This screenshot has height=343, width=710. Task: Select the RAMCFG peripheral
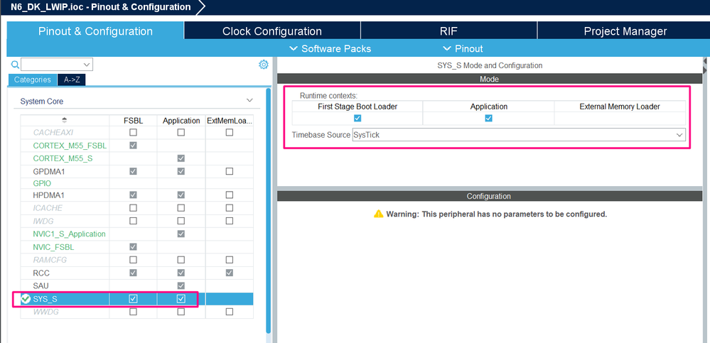coord(49,260)
